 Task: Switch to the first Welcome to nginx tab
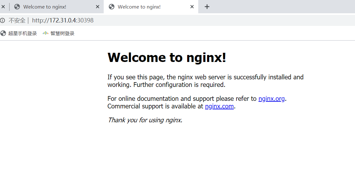(x=57, y=7)
